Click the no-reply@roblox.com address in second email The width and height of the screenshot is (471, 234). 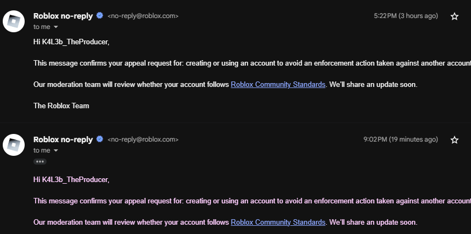pyautogui.click(x=143, y=140)
